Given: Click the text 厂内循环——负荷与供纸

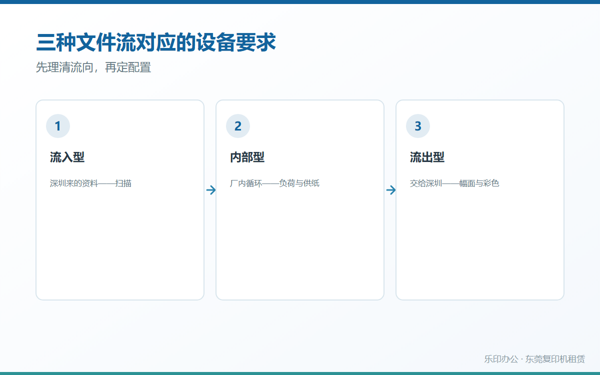Looking at the screenshot, I should click(x=275, y=183).
